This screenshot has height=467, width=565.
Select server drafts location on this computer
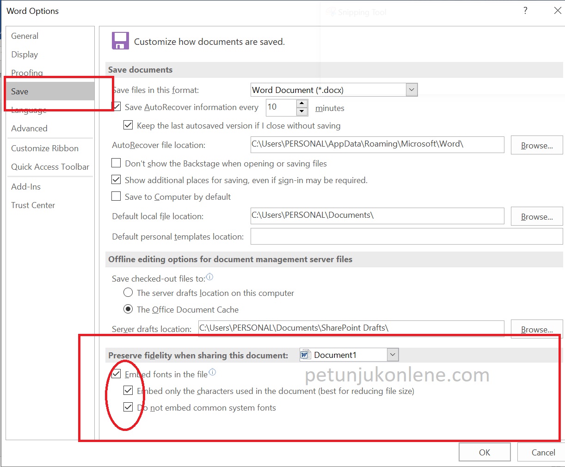tap(128, 292)
